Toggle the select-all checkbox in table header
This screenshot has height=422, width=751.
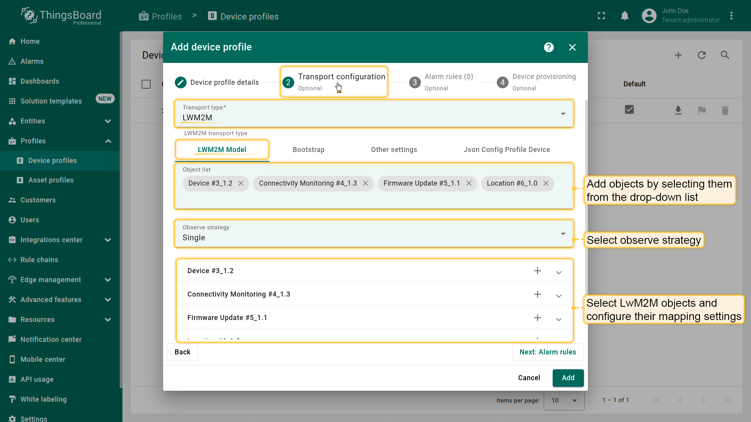point(146,84)
